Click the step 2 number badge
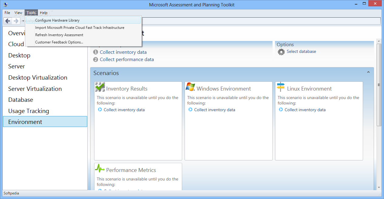The height and width of the screenshot is (199, 384). [96, 60]
